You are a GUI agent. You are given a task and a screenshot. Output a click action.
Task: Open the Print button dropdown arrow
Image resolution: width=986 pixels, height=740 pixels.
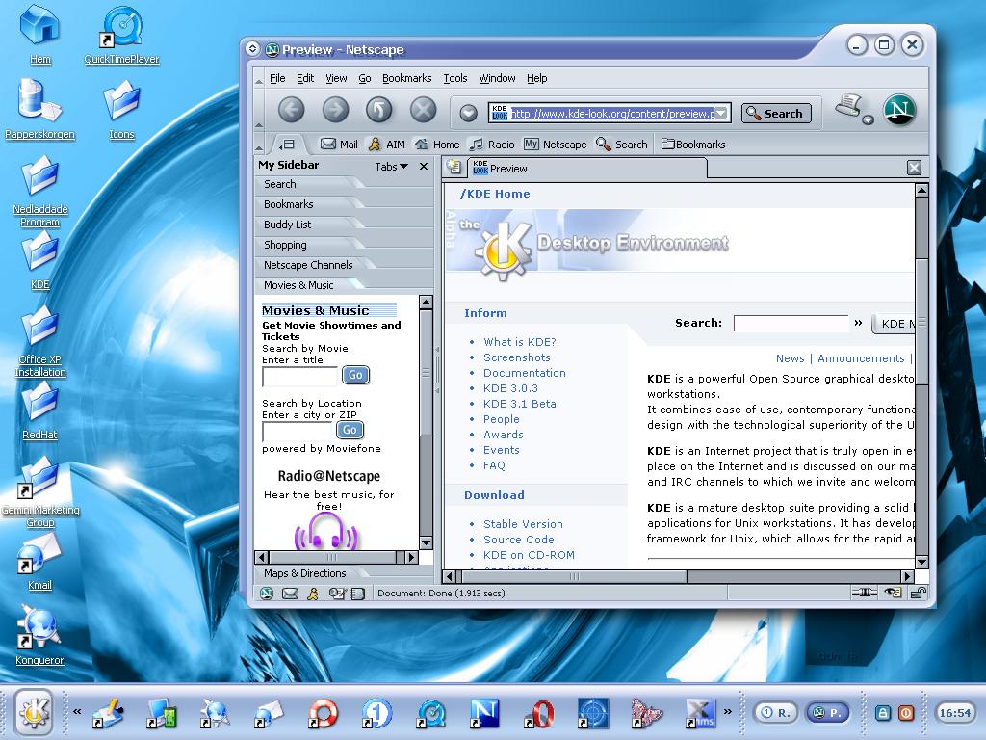(x=868, y=119)
